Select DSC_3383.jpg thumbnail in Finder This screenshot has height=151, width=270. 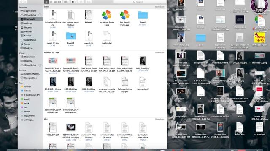[143, 61]
